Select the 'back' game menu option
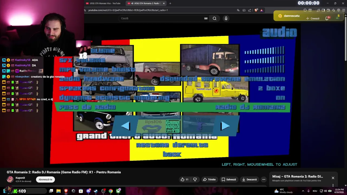This screenshot has height=195, width=347. pos(172,154)
